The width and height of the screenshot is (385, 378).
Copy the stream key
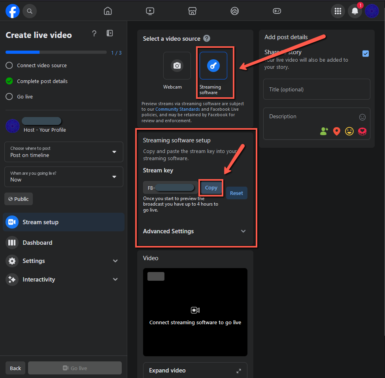tap(211, 188)
